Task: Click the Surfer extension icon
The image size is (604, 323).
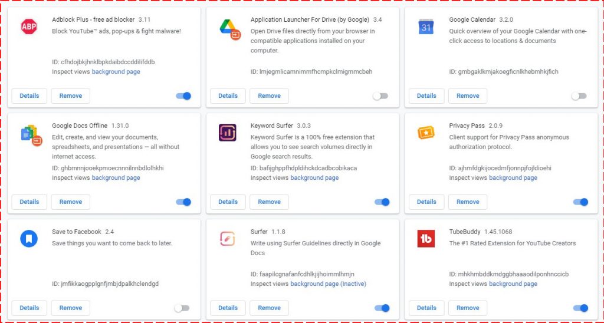Action: tap(227, 239)
